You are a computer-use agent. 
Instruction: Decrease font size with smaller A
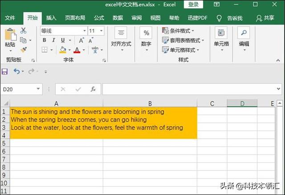tap(91, 41)
